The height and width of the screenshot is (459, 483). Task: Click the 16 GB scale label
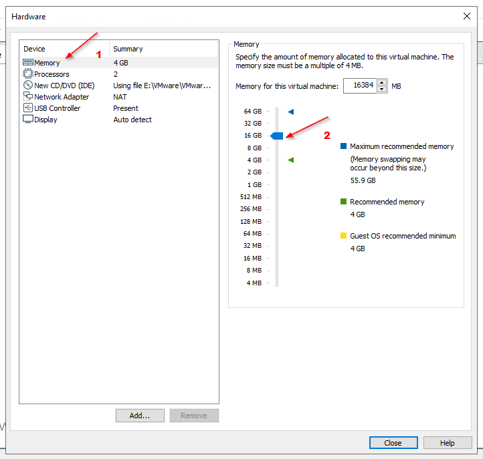click(253, 136)
